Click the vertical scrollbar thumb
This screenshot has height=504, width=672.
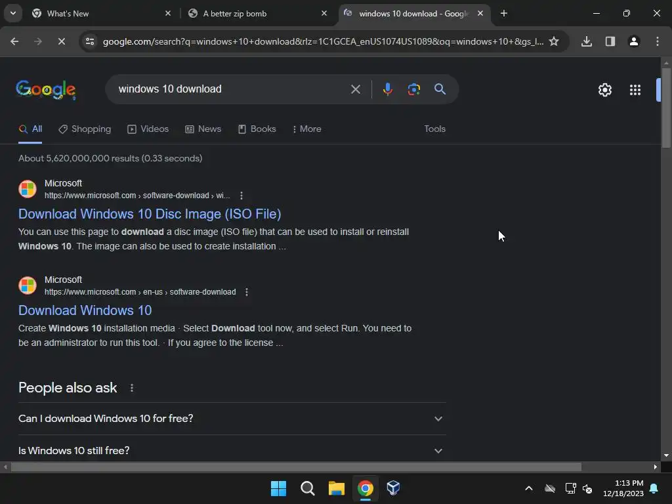click(666, 108)
